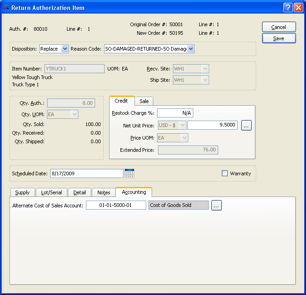Click the Restock Charge % field
This screenshot has height=295, width=306.
(175, 113)
